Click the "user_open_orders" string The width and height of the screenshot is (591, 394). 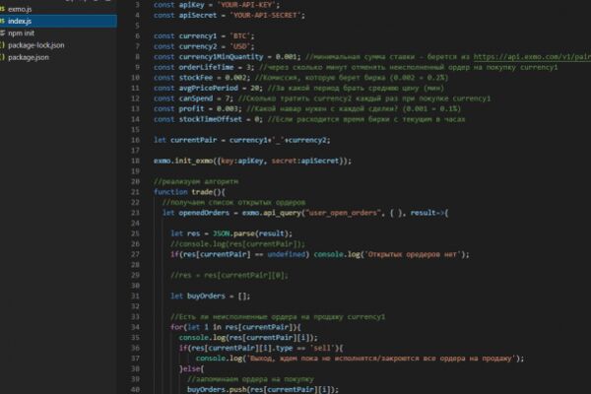coord(343,213)
